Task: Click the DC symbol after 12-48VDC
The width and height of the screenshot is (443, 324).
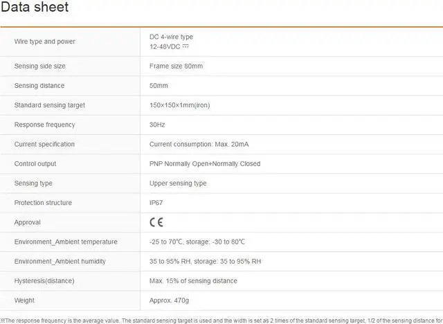Action: coord(186,46)
